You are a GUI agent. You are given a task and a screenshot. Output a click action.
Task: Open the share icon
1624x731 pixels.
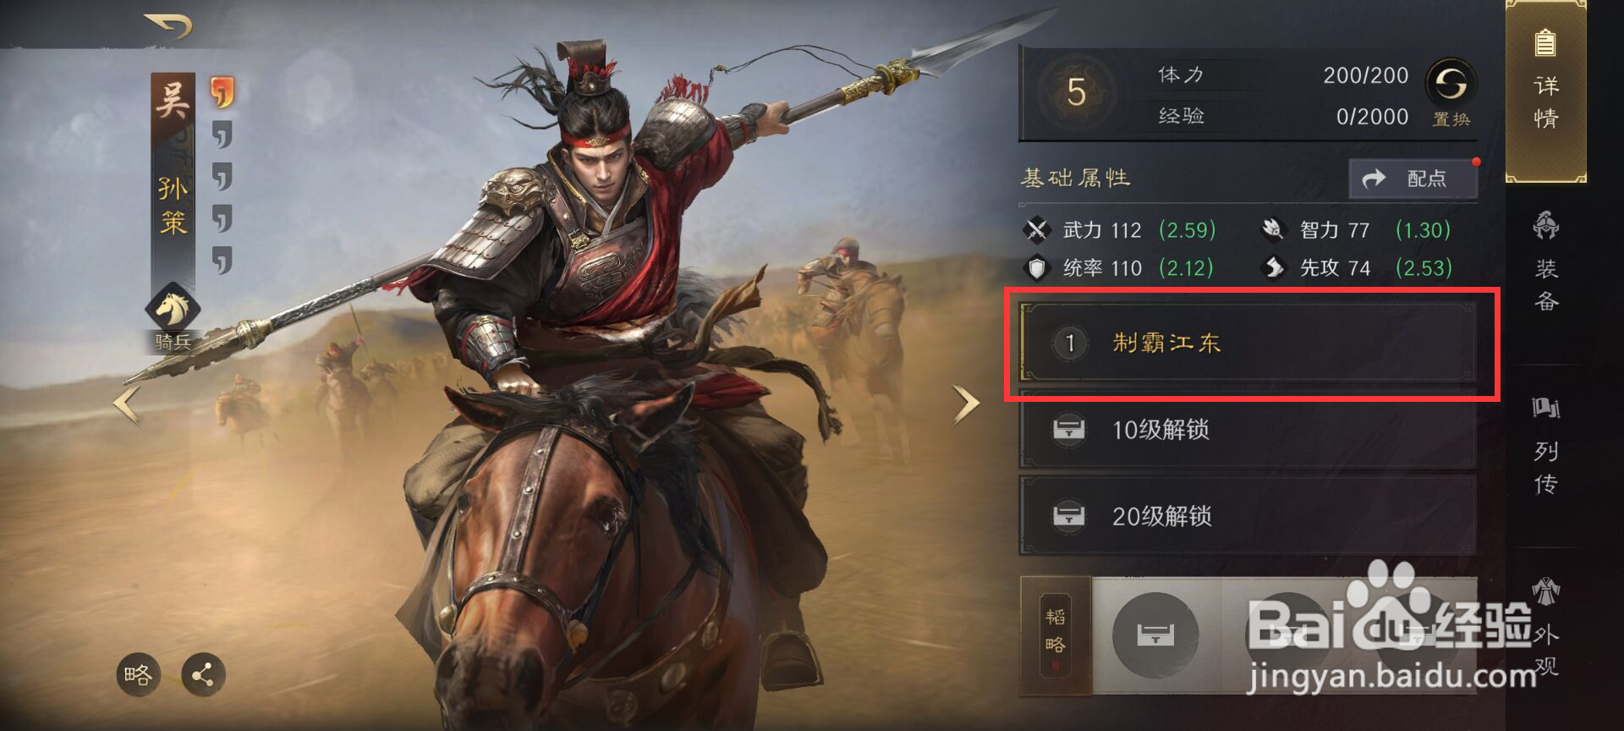point(203,674)
